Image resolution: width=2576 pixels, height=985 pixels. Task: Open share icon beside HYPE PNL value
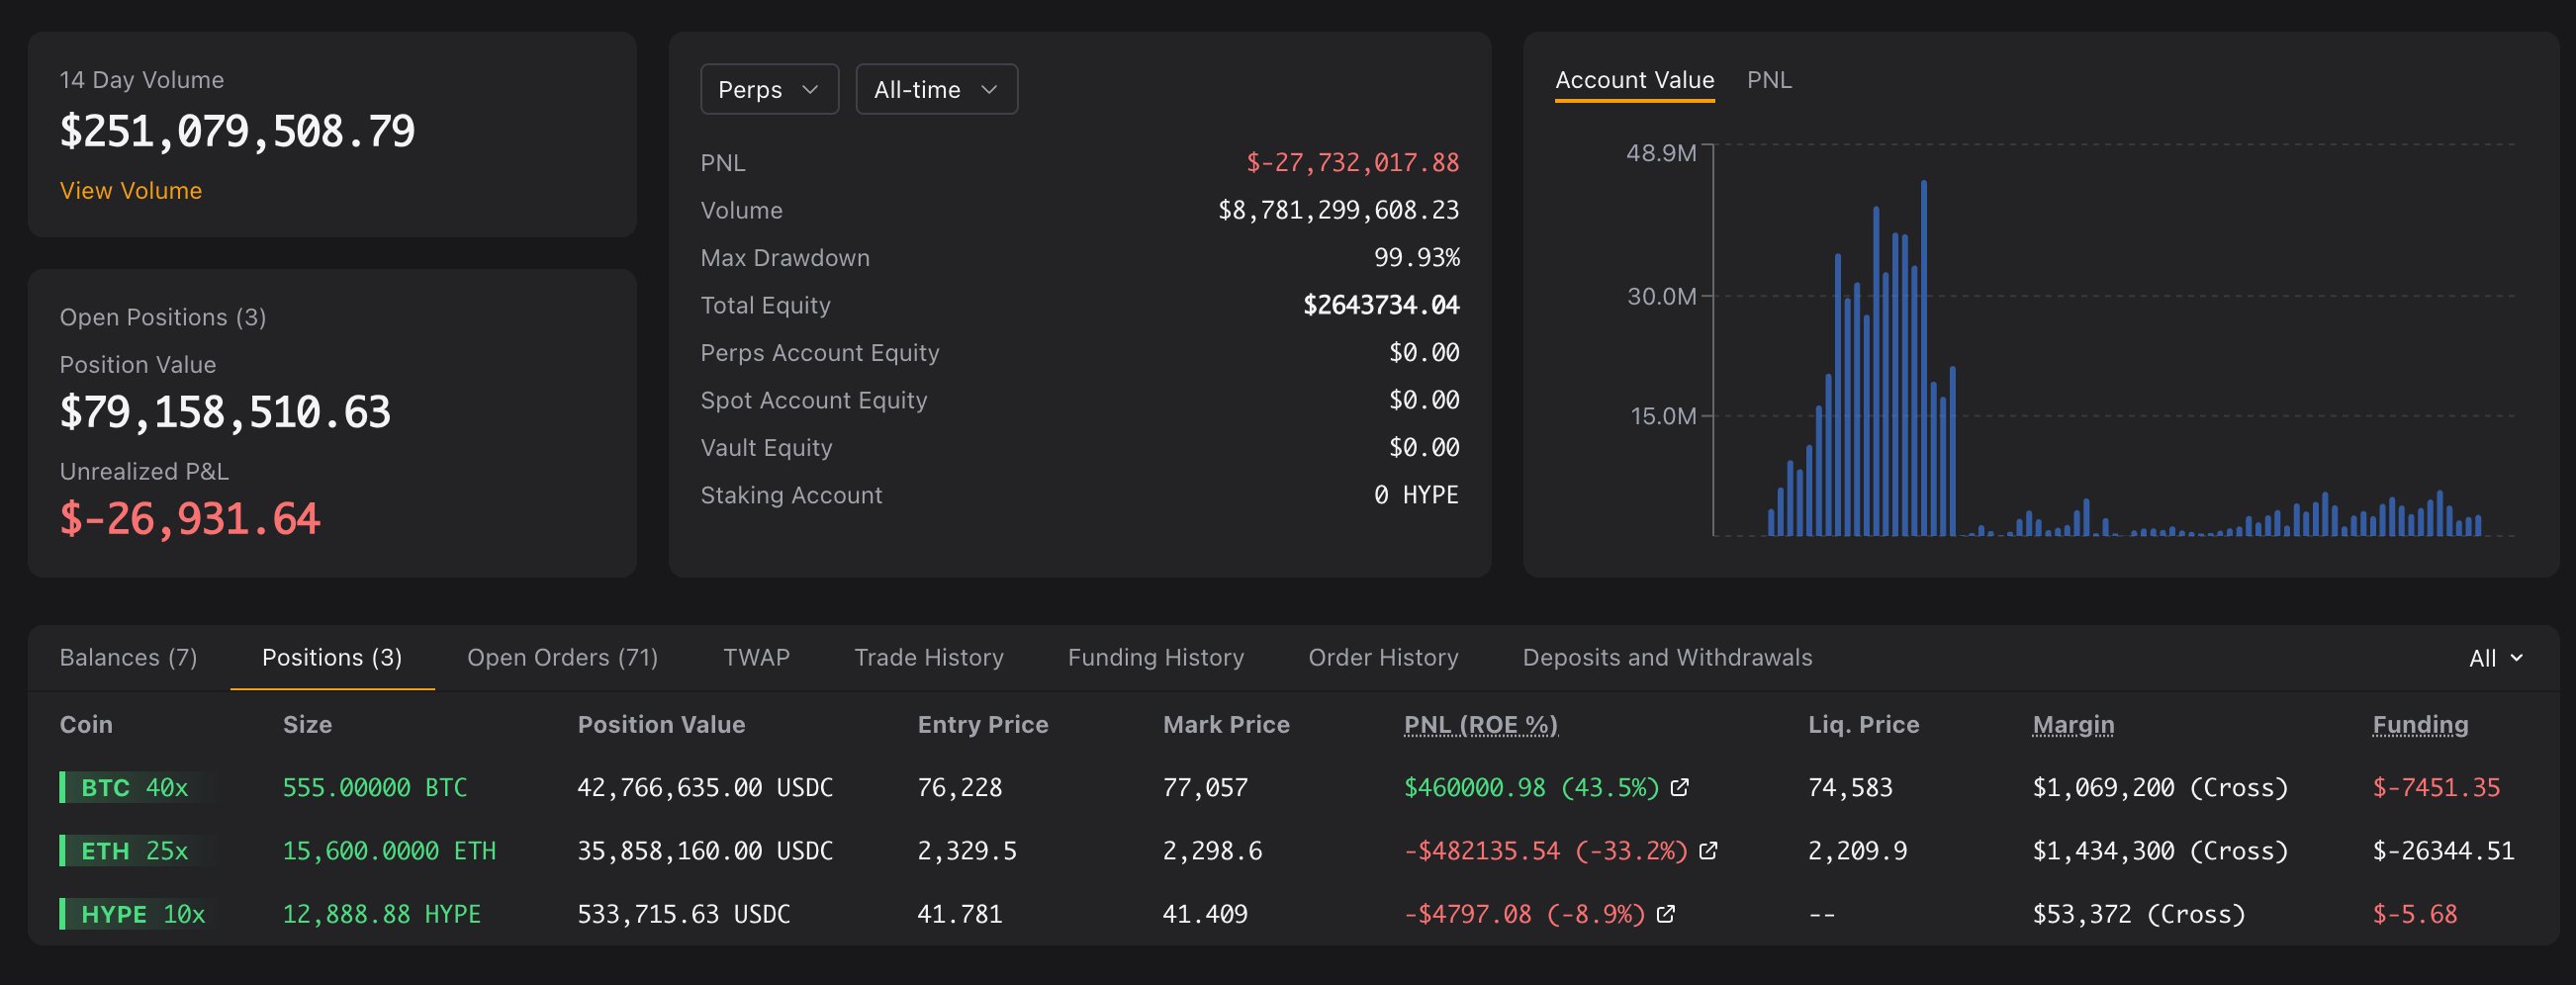[x=1666, y=914]
